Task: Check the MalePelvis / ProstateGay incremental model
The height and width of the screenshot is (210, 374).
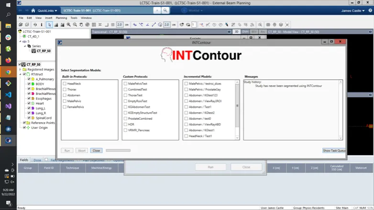Action: click(x=187, y=89)
